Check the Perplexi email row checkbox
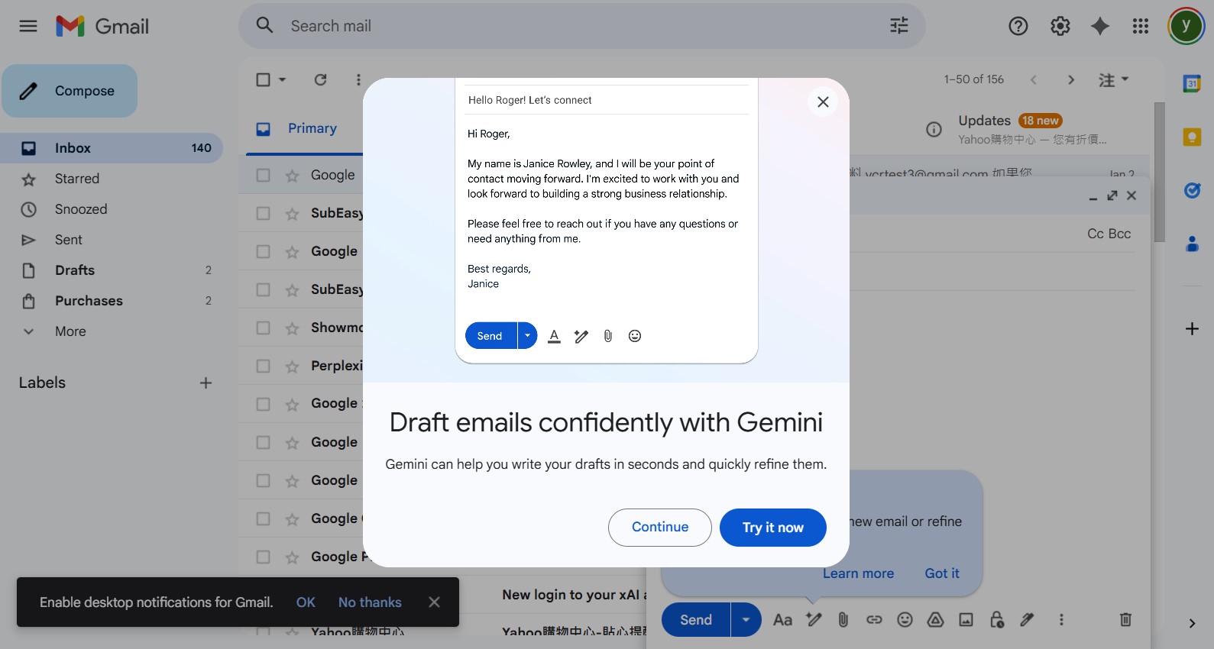Image resolution: width=1214 pixels, height=649 pixels. point(263,366)
